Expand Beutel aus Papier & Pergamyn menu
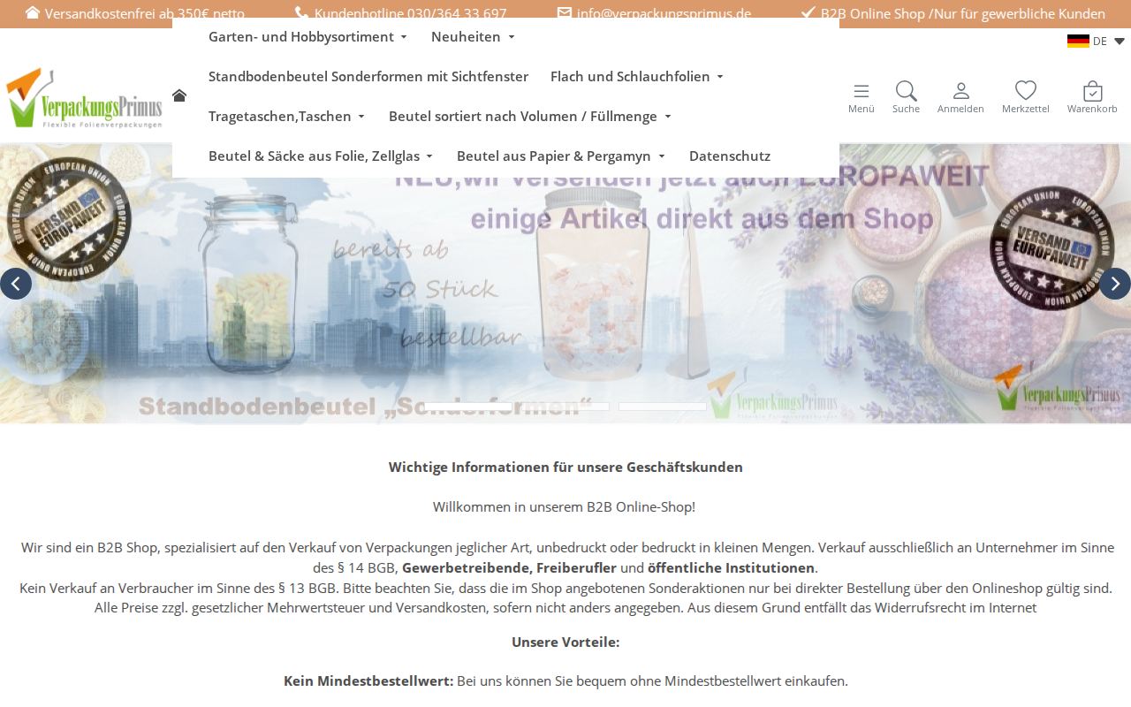This screenshot has width=1131, height=707. pos(561,156)
